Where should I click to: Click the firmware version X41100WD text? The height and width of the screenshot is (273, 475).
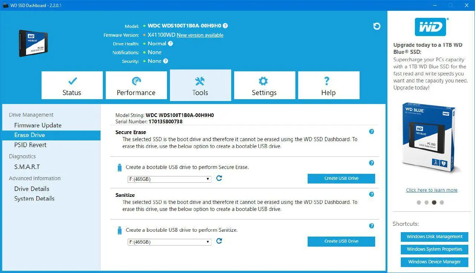161,35
